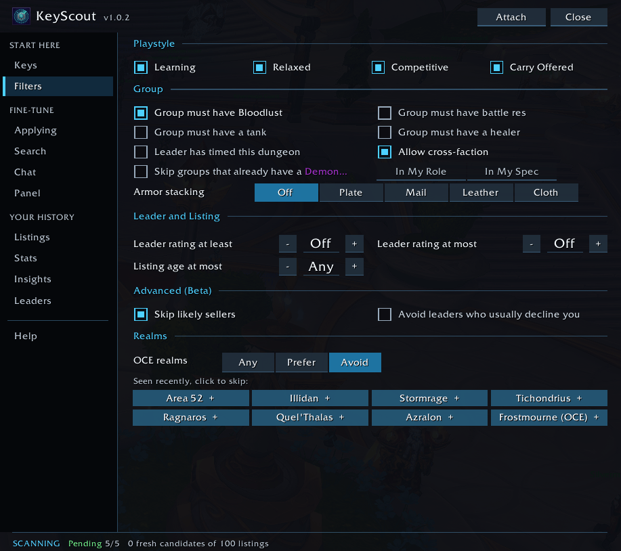
Task: Check Group must have a healer
Action: coord(385,132)
